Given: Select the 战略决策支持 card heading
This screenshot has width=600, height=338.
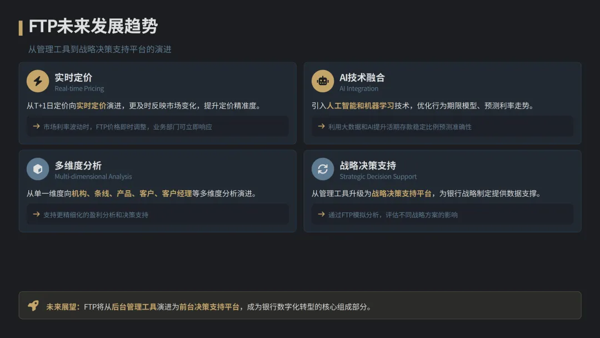Looking at the screenshot, I should (x=368, y=166).
